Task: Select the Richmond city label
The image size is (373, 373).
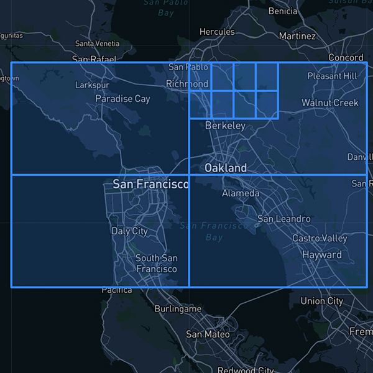Action: coord(187,84)
